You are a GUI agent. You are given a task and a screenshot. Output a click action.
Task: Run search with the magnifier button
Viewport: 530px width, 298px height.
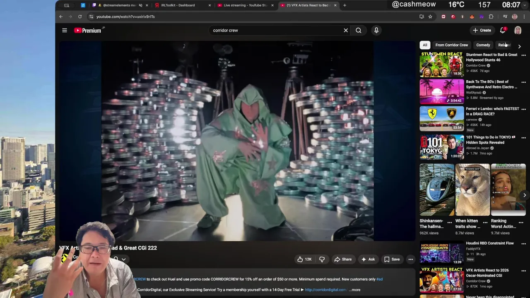[359, 30]
